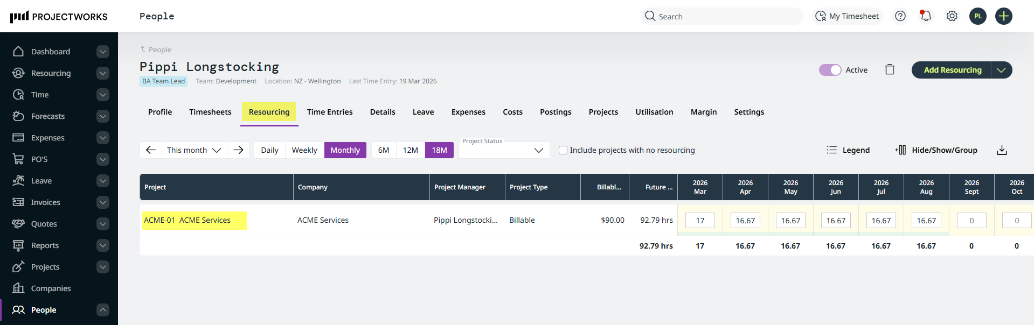The image size is (1034, 325).
Task: Switch to the Costs tab
Action: [512, 112]
